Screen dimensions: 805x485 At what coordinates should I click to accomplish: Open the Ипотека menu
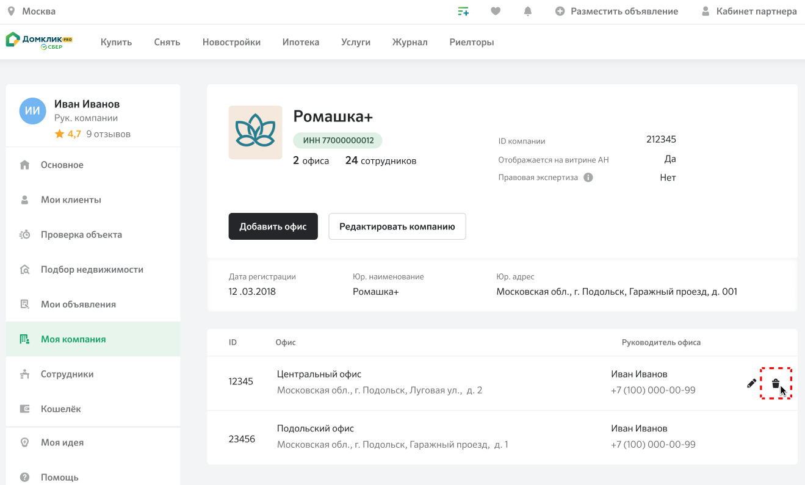coord(301,42)
